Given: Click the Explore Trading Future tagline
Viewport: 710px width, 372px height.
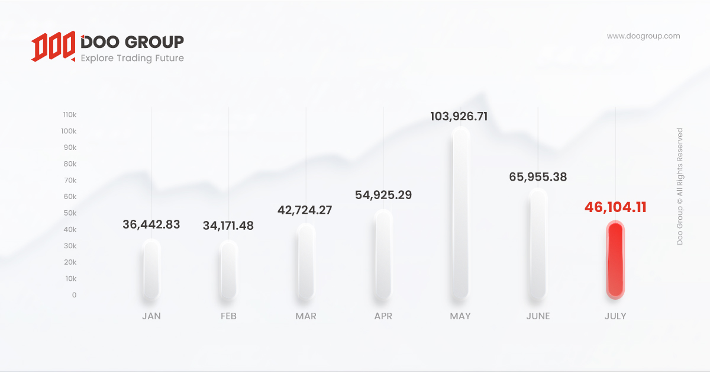Looking at the screenshot, I should coord(132,58).
